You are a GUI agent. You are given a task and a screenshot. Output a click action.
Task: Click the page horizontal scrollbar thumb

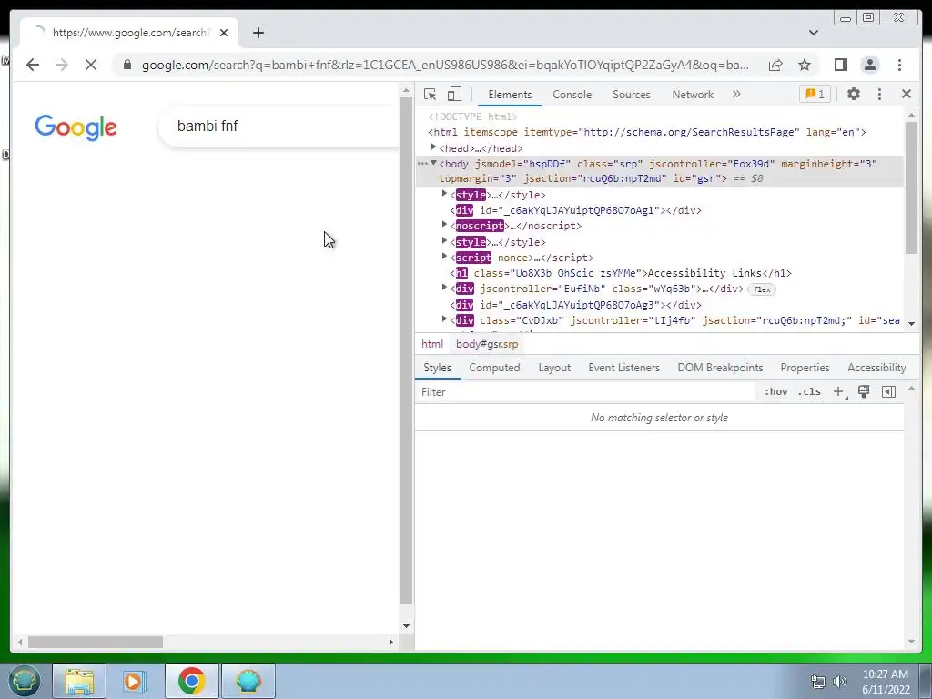95,642
